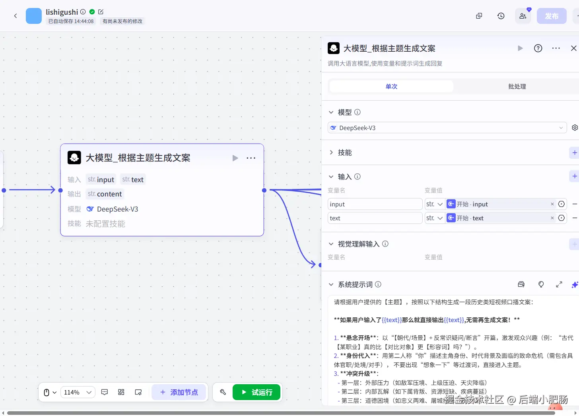Edit the lishigushi workflow name
Image resolution: width=579 pixels, height=416 pixels.
point(101,12)
